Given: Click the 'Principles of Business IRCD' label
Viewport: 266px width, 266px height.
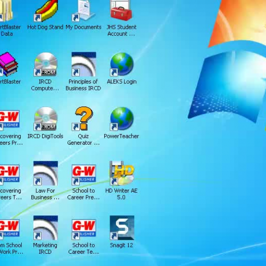Looking at the screenshot, I should (83, 85).
